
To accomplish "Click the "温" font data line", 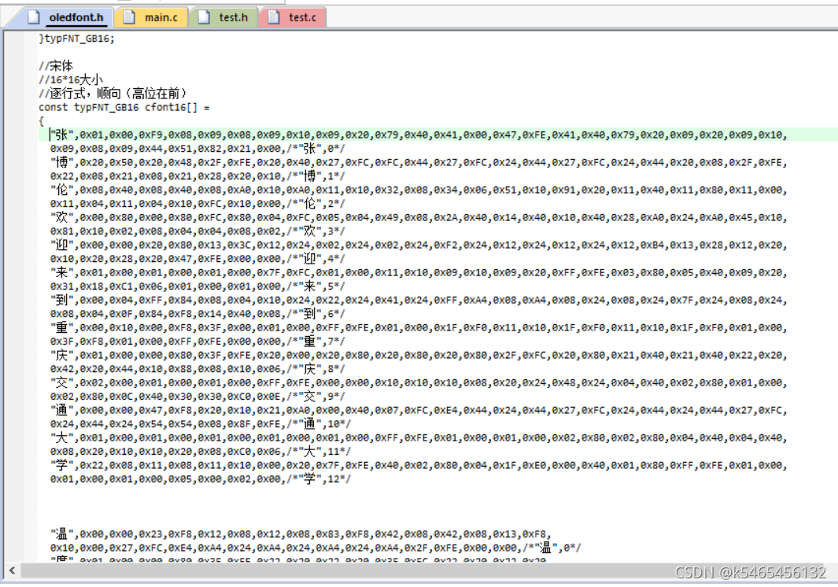I will [x=301, y=534].
